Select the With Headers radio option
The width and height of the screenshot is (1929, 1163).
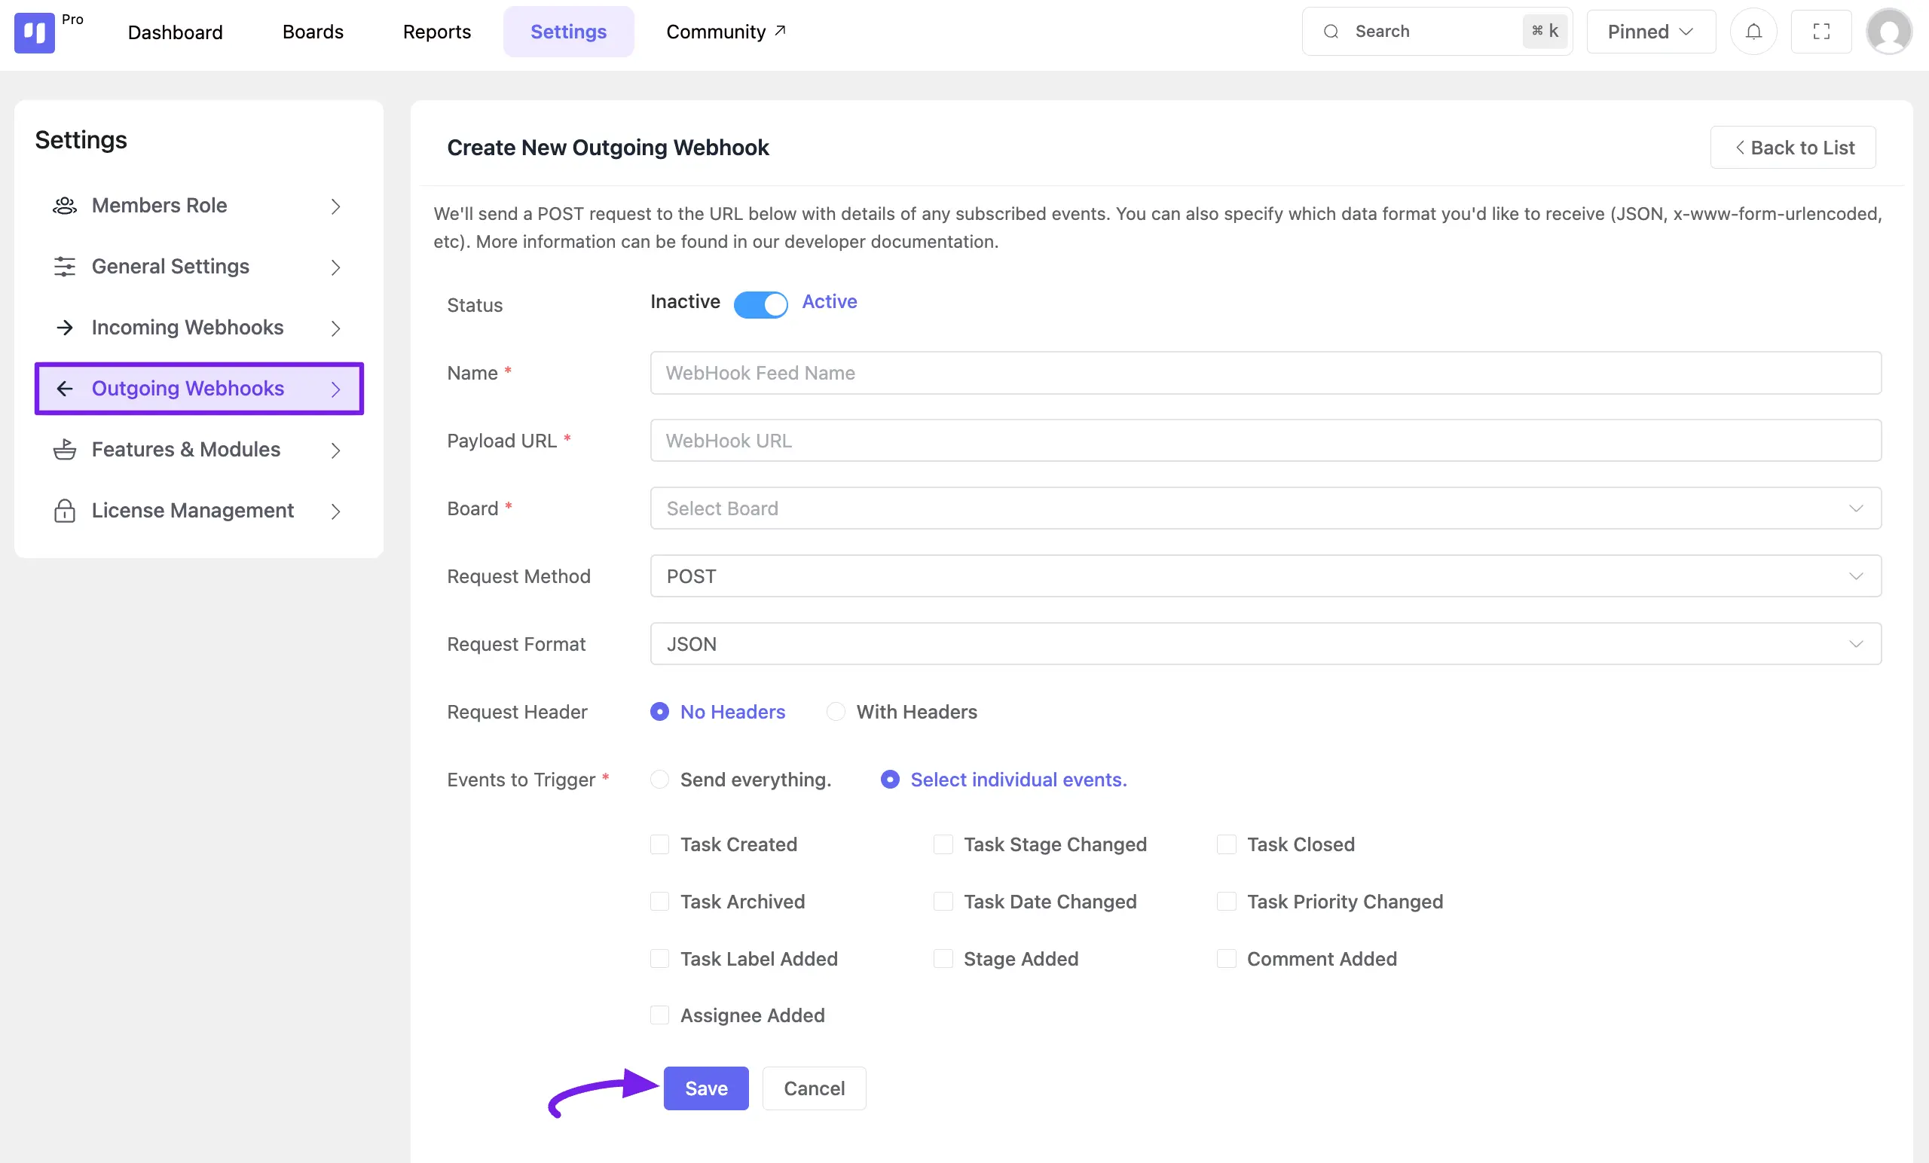[836, 711]
